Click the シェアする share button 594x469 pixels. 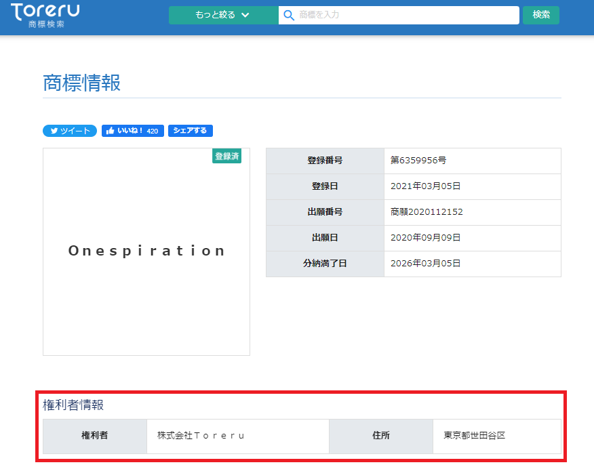tap(190, 131)
